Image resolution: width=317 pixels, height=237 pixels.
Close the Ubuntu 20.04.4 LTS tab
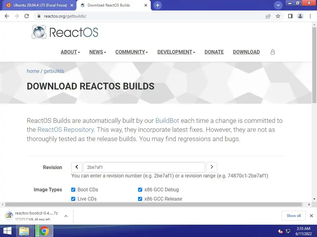[72, 6]
